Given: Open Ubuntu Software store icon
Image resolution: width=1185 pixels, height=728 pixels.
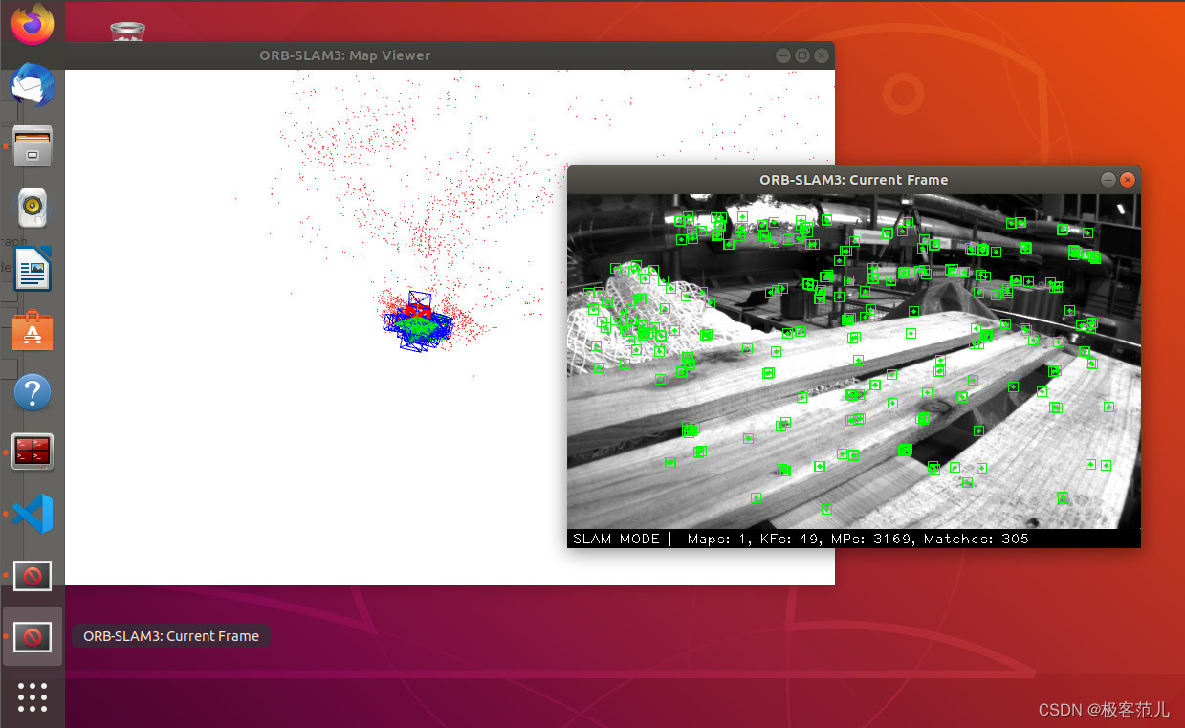Looking at the screenshot, I should pos(33,330).
